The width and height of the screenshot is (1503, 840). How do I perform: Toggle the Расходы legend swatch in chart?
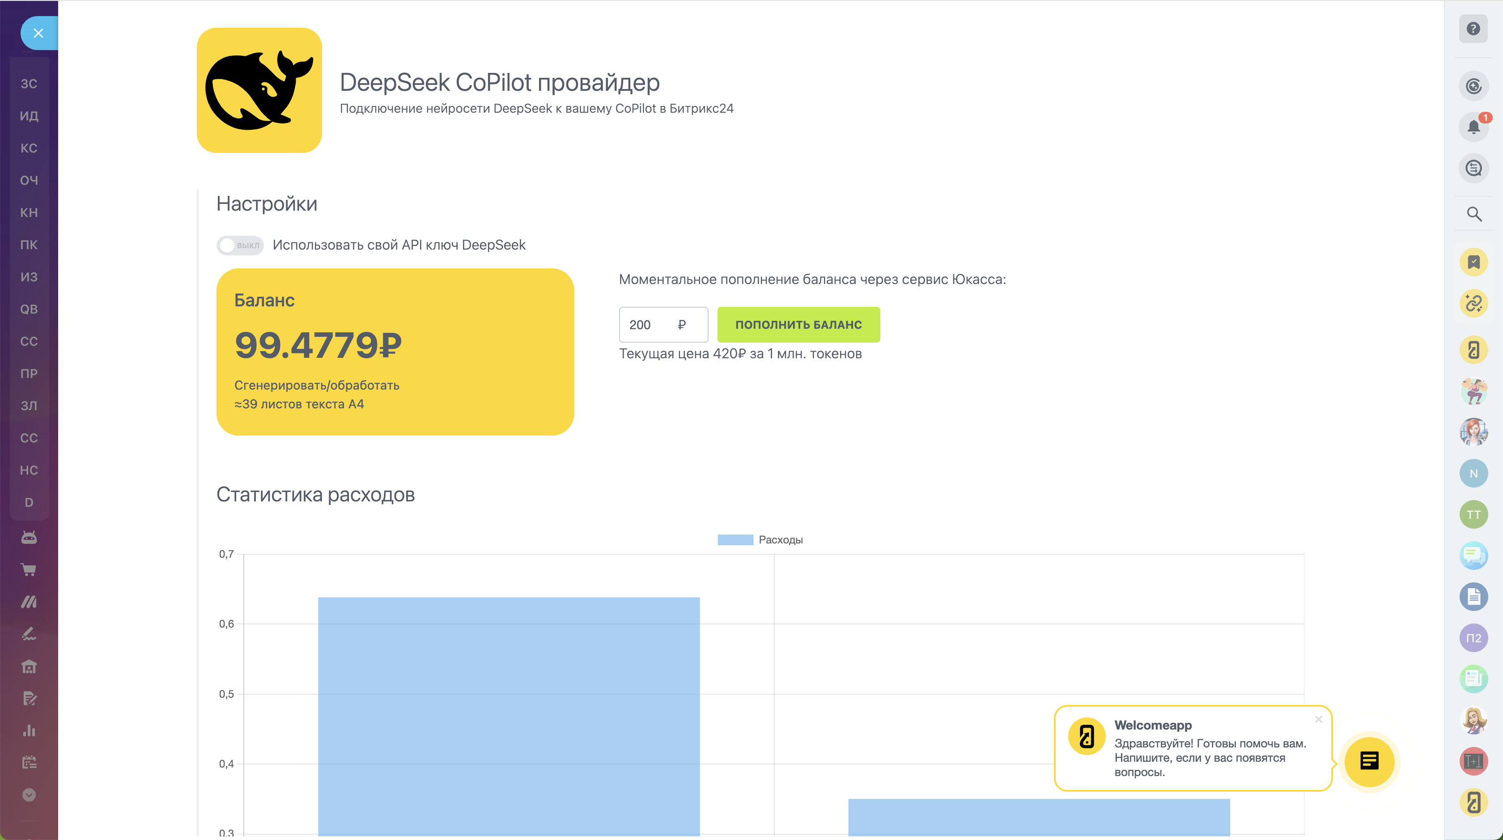(x=735, y=539)
